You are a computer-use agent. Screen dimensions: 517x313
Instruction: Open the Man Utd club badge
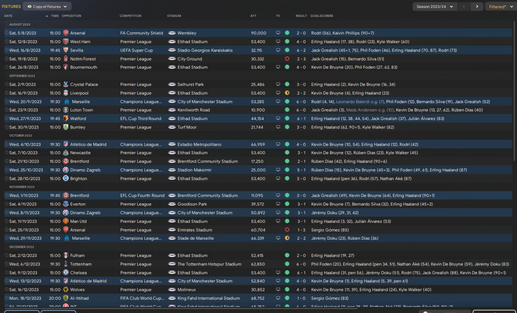click(x=66, y=221)
